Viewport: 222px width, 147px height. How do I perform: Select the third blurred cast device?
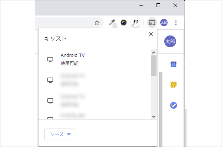[95, 101]
